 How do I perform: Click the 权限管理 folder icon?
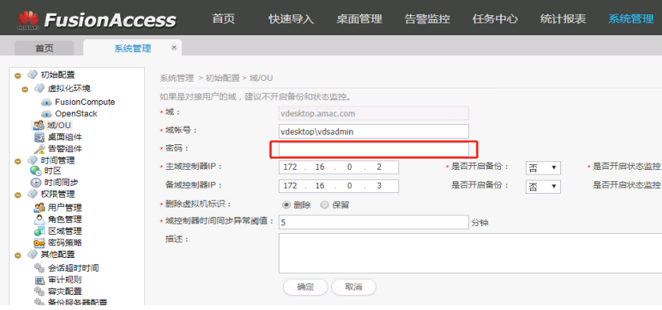point(32,194)
